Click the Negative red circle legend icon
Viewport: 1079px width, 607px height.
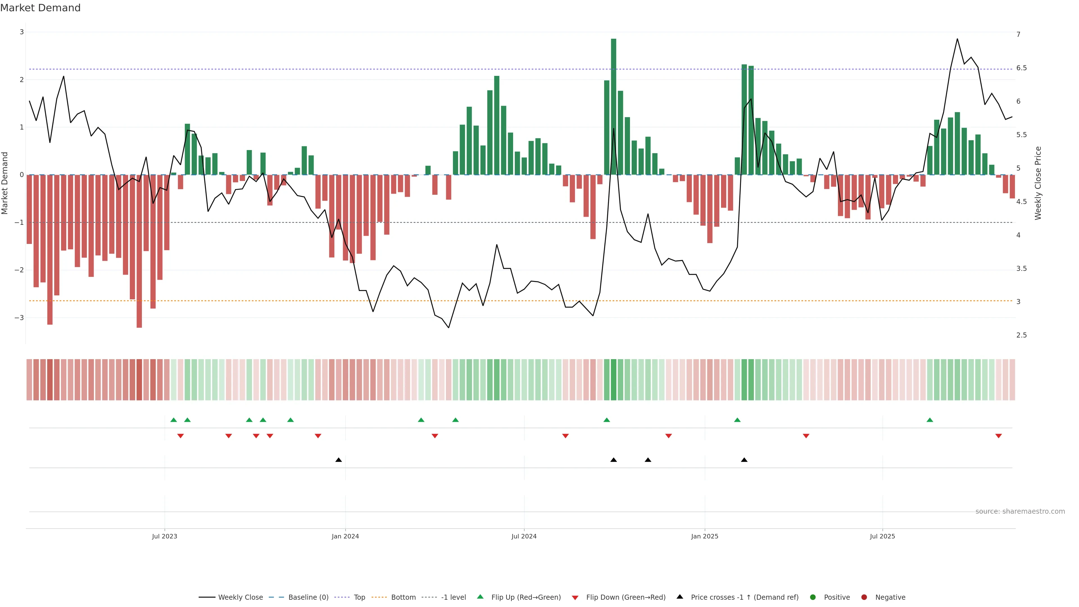click(864, 597)
